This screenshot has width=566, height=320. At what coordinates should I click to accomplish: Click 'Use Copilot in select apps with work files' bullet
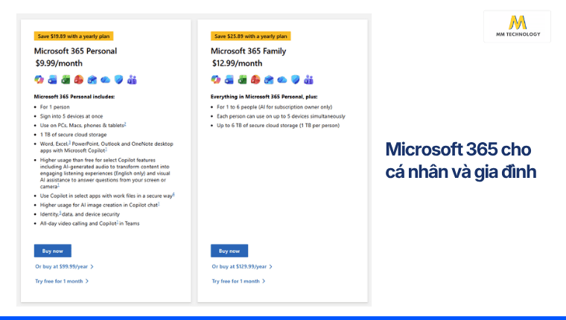pos(107,196)
